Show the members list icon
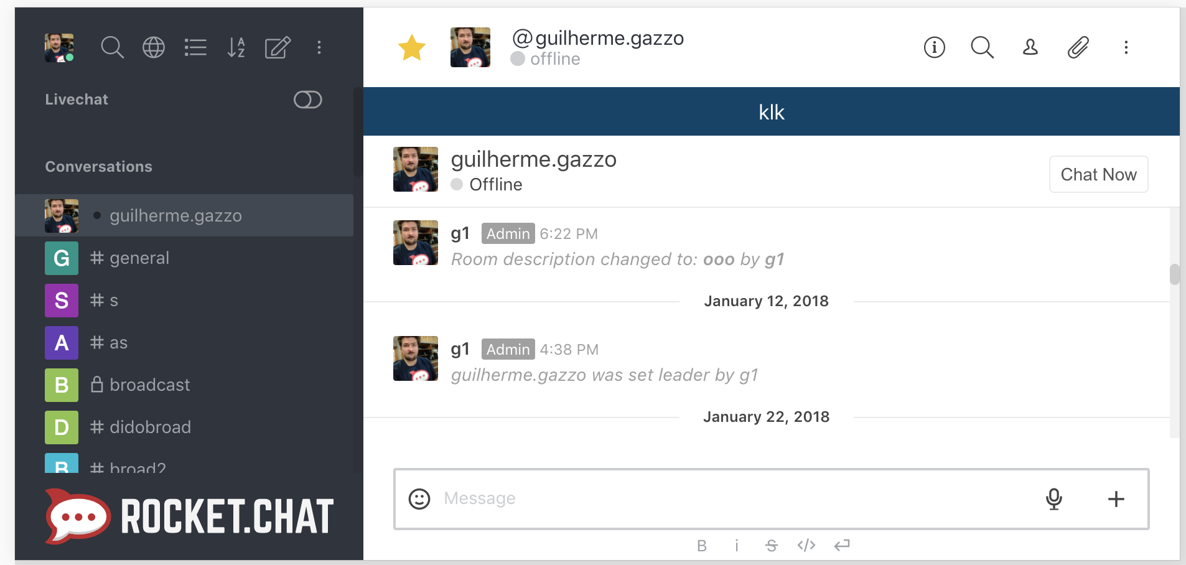Screen dimensions: 1186x565 click(x=1030, y=47)
